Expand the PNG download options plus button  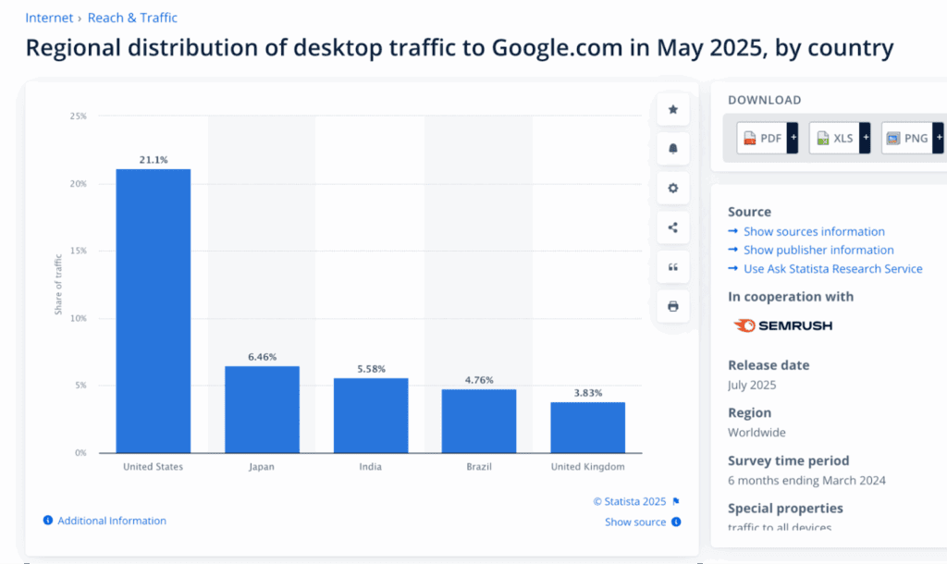[938, 137]
